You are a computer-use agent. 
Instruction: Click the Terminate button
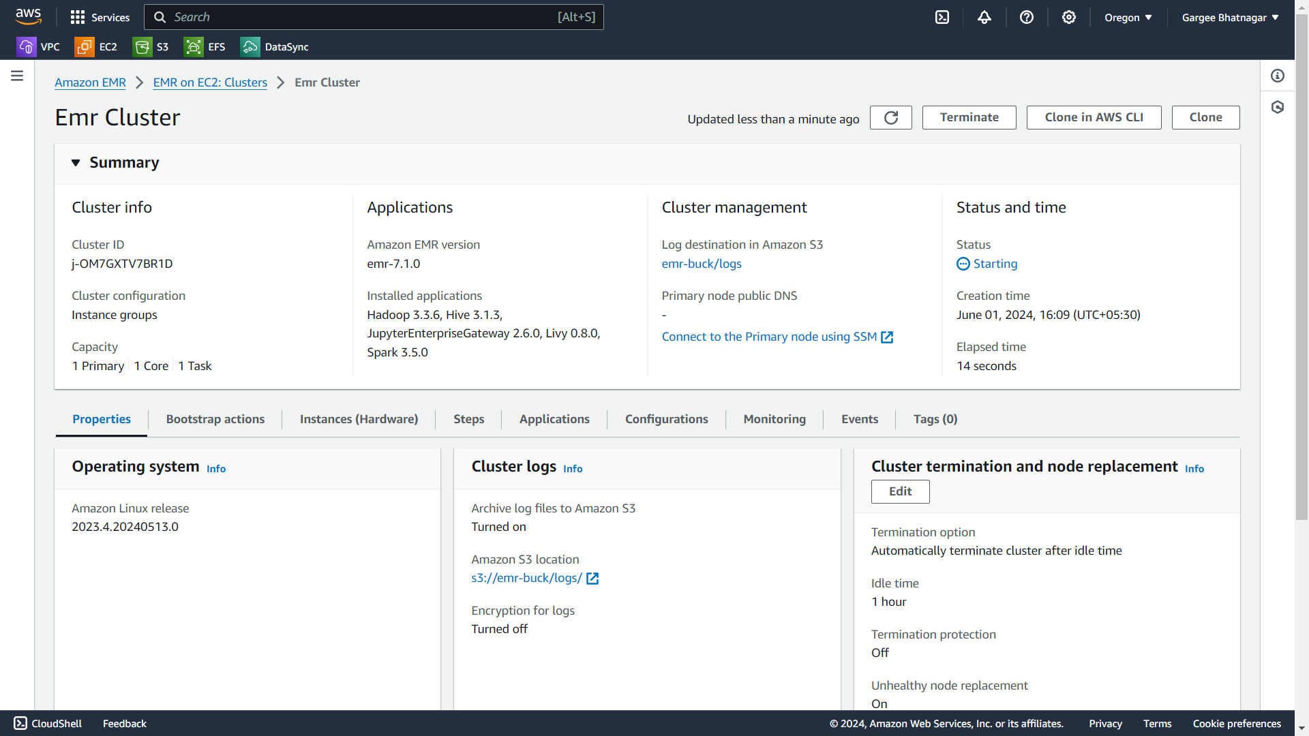click(969, 117)
